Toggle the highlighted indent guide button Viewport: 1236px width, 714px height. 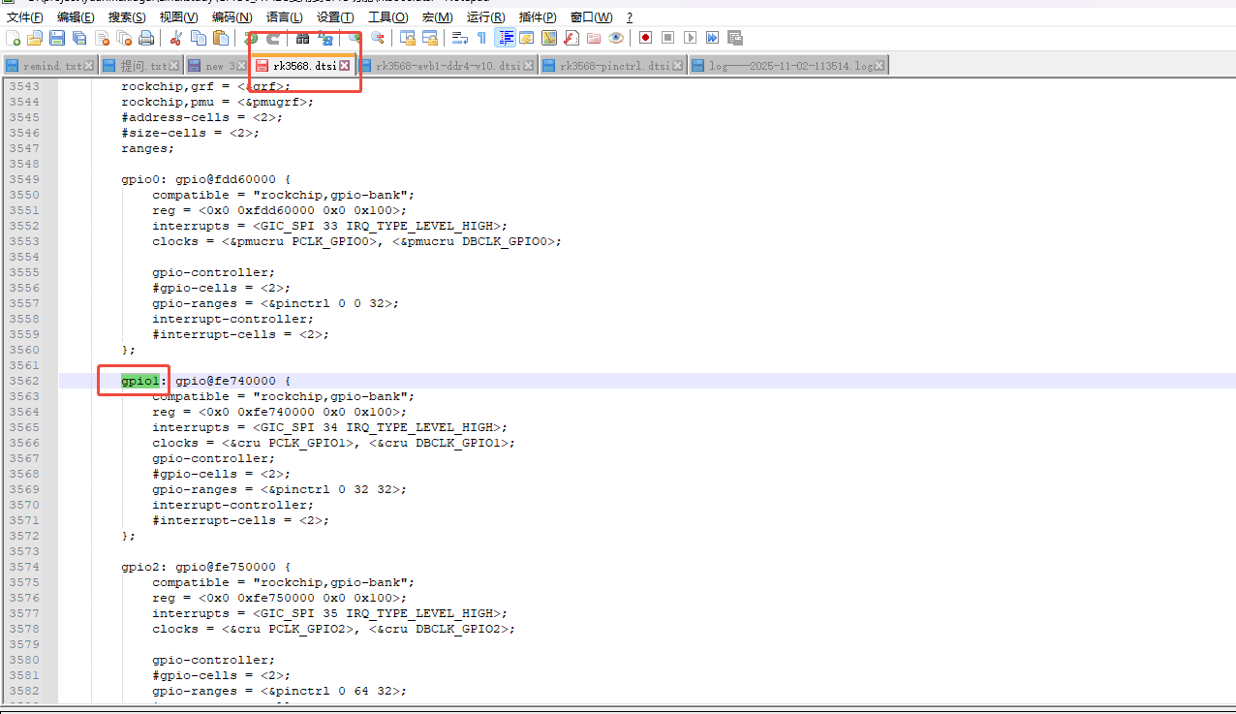tap(505, 38)
